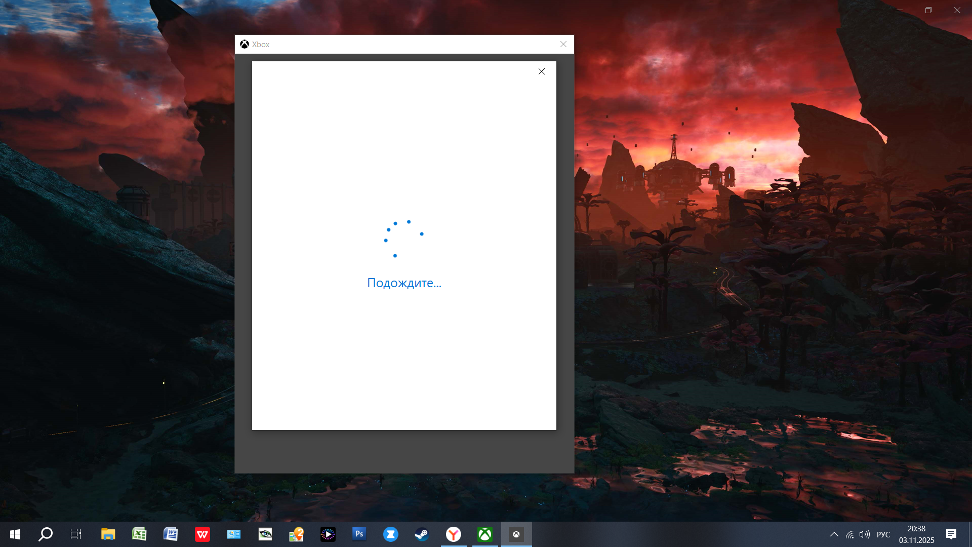972x547 pixels.
Task: Open the clock and calendar flyout
Action: (916, 534)
